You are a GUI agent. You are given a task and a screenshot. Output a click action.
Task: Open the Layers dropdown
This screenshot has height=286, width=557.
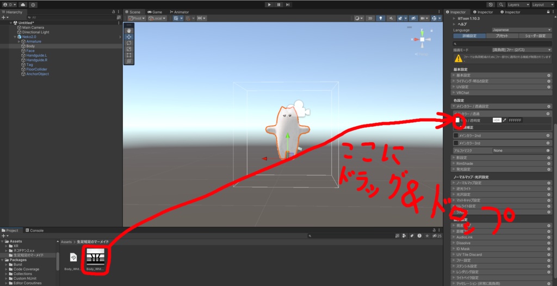click(x=518, y=4)
